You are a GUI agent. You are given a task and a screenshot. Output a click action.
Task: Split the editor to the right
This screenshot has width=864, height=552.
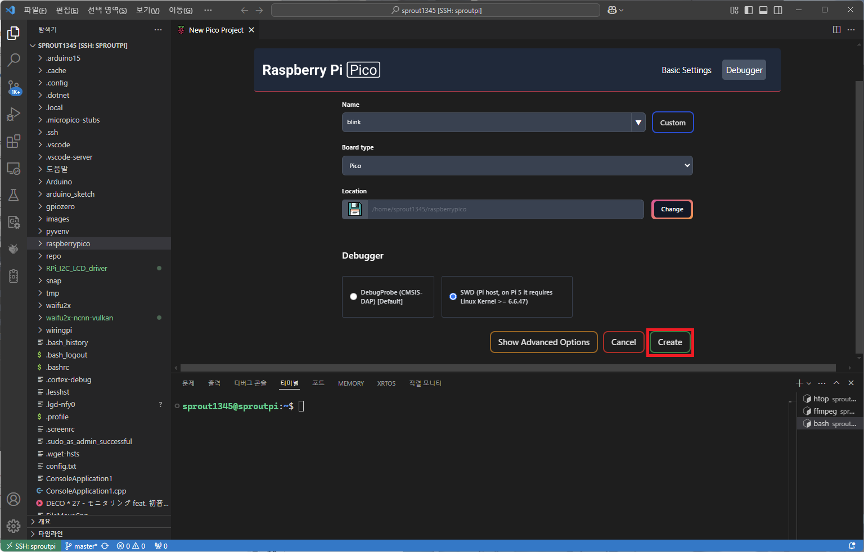tap(836, 30)
